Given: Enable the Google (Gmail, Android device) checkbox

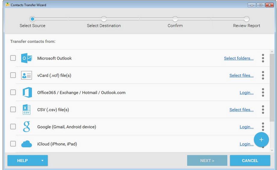Looking at the screenshot, I should [13, 127].
